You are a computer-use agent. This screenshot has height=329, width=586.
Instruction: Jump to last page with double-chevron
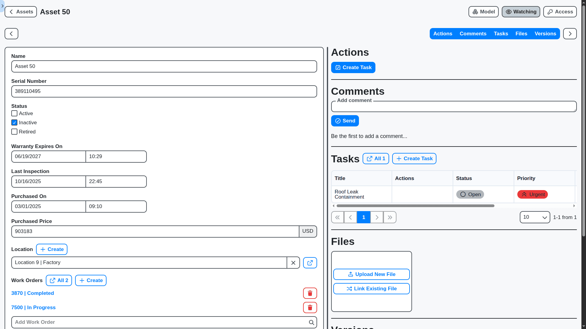tap(389, 217)
